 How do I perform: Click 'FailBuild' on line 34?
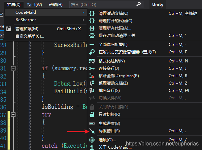coord(68,91)
